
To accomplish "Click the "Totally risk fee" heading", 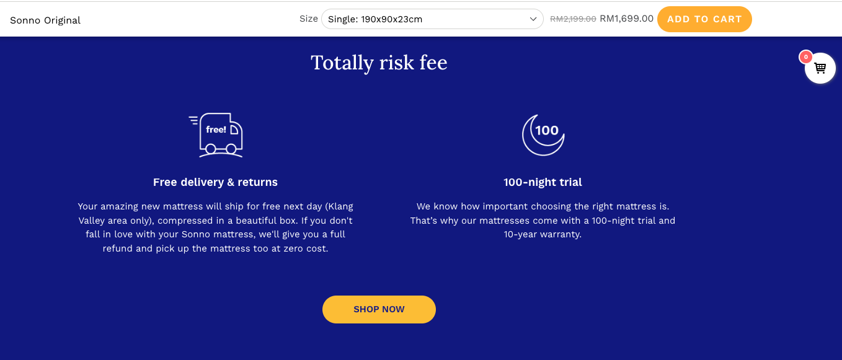I will pyautogui.click(x=379, y=63).
